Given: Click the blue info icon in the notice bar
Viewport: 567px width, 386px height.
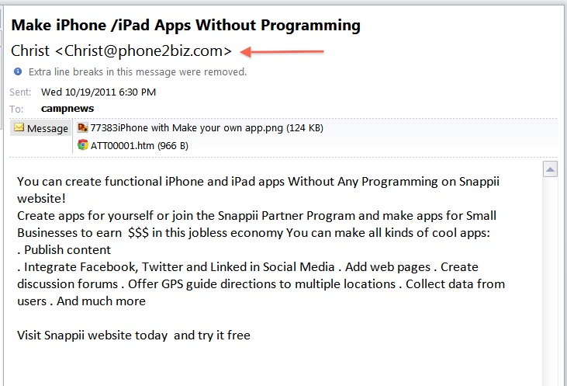Looking at the screenshot, I should pyautogui.click(x=18, y=72).
